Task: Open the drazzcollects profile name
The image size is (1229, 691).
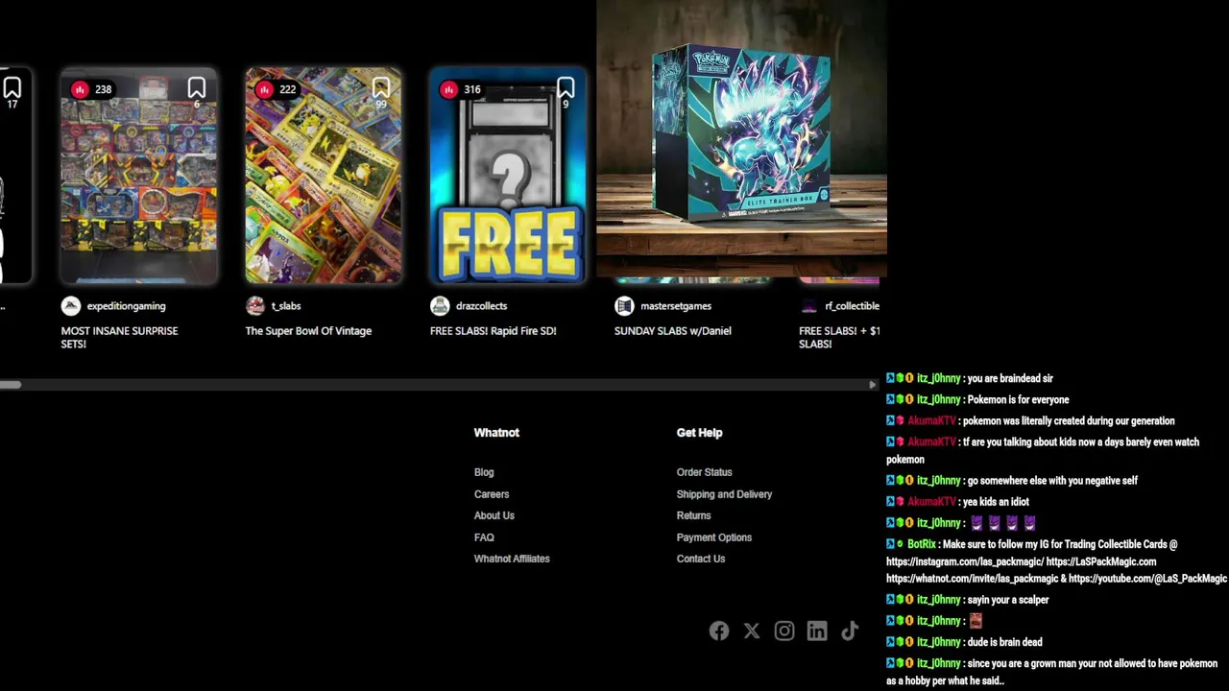Action: pos(481,306)
